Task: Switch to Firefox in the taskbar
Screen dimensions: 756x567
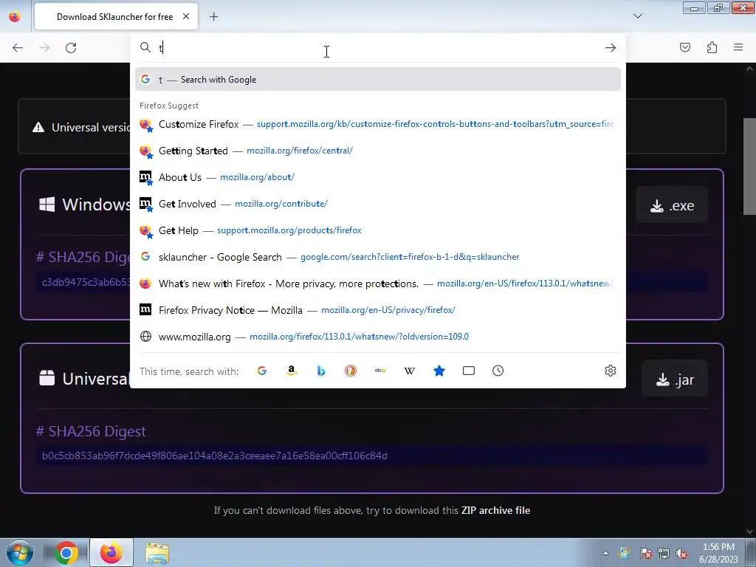Action: [x=111, y=552]
